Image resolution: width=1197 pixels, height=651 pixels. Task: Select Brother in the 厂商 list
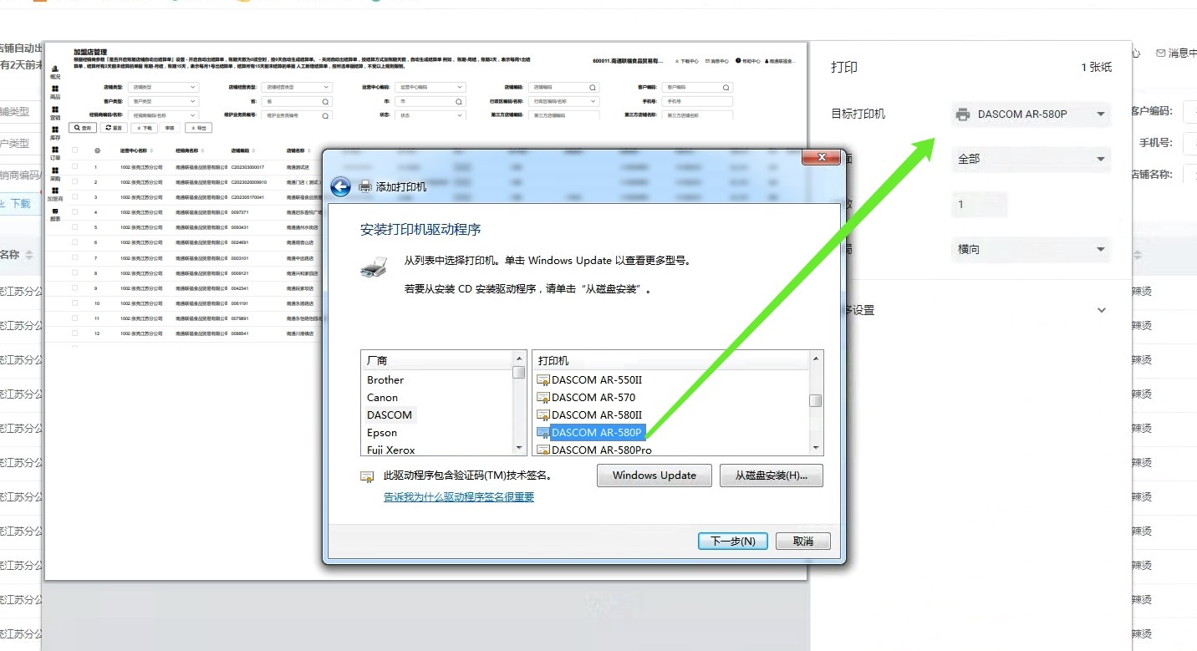coord(385,380)
